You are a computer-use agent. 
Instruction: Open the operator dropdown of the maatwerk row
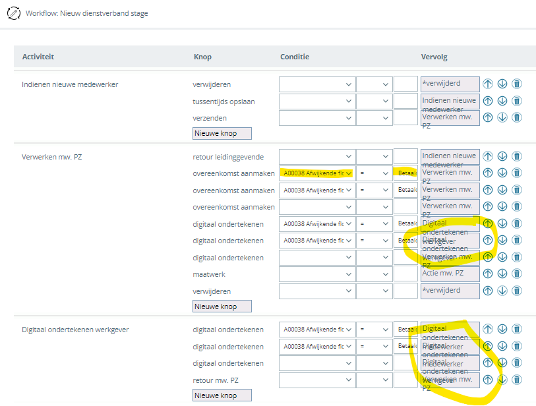click(x=374, y=274)
